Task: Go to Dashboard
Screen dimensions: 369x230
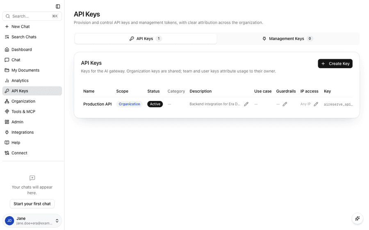Action: point(32,49)
